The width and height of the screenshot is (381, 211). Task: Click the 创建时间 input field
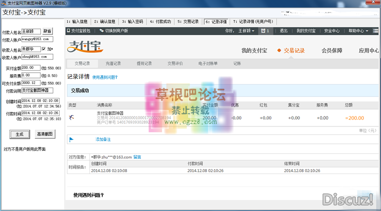[40, 101]
